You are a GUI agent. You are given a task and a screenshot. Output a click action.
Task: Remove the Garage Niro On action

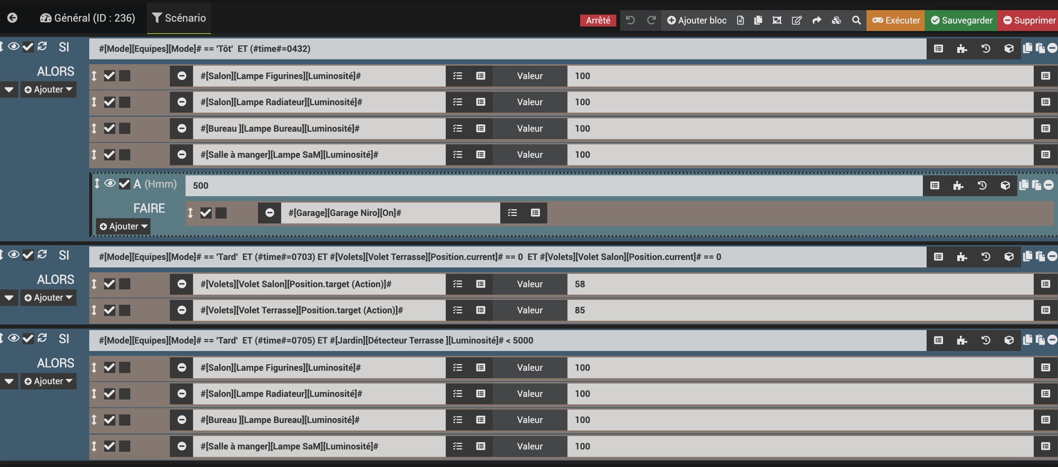[270, 213]
